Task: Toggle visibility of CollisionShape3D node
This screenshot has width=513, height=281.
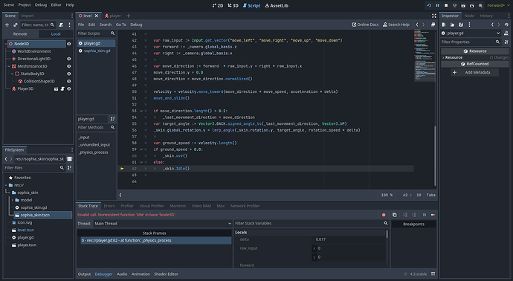Action: click(x=68, y=81)
